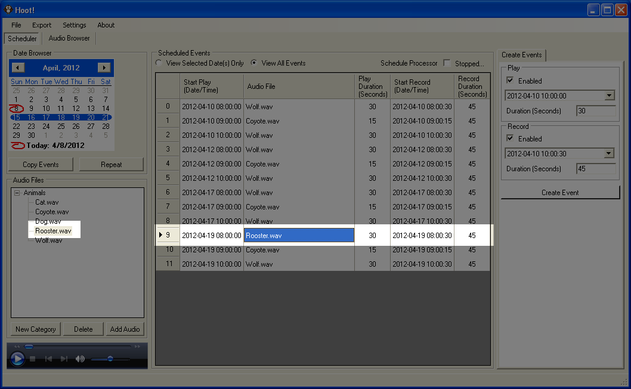Open the Play date/time dropdown

tap(609, 95)
